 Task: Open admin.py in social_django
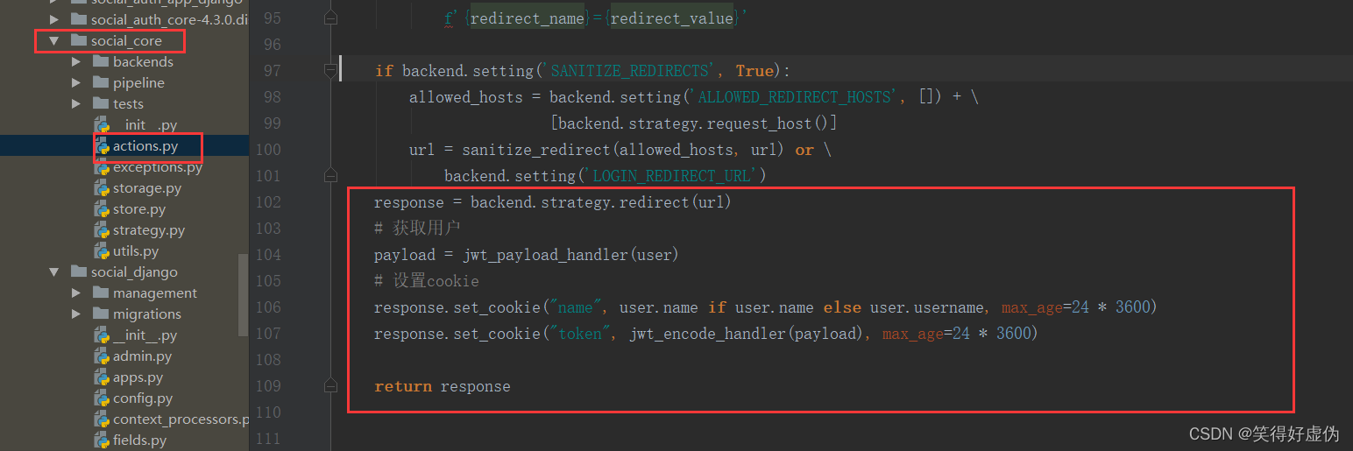pos(142,356)
